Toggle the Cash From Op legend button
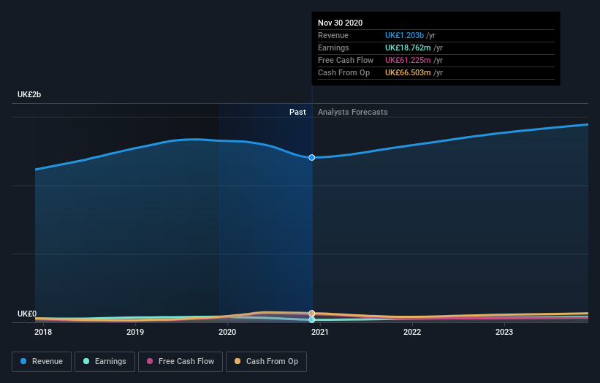The height and width of the screenshot is (383, 600). 266,362
